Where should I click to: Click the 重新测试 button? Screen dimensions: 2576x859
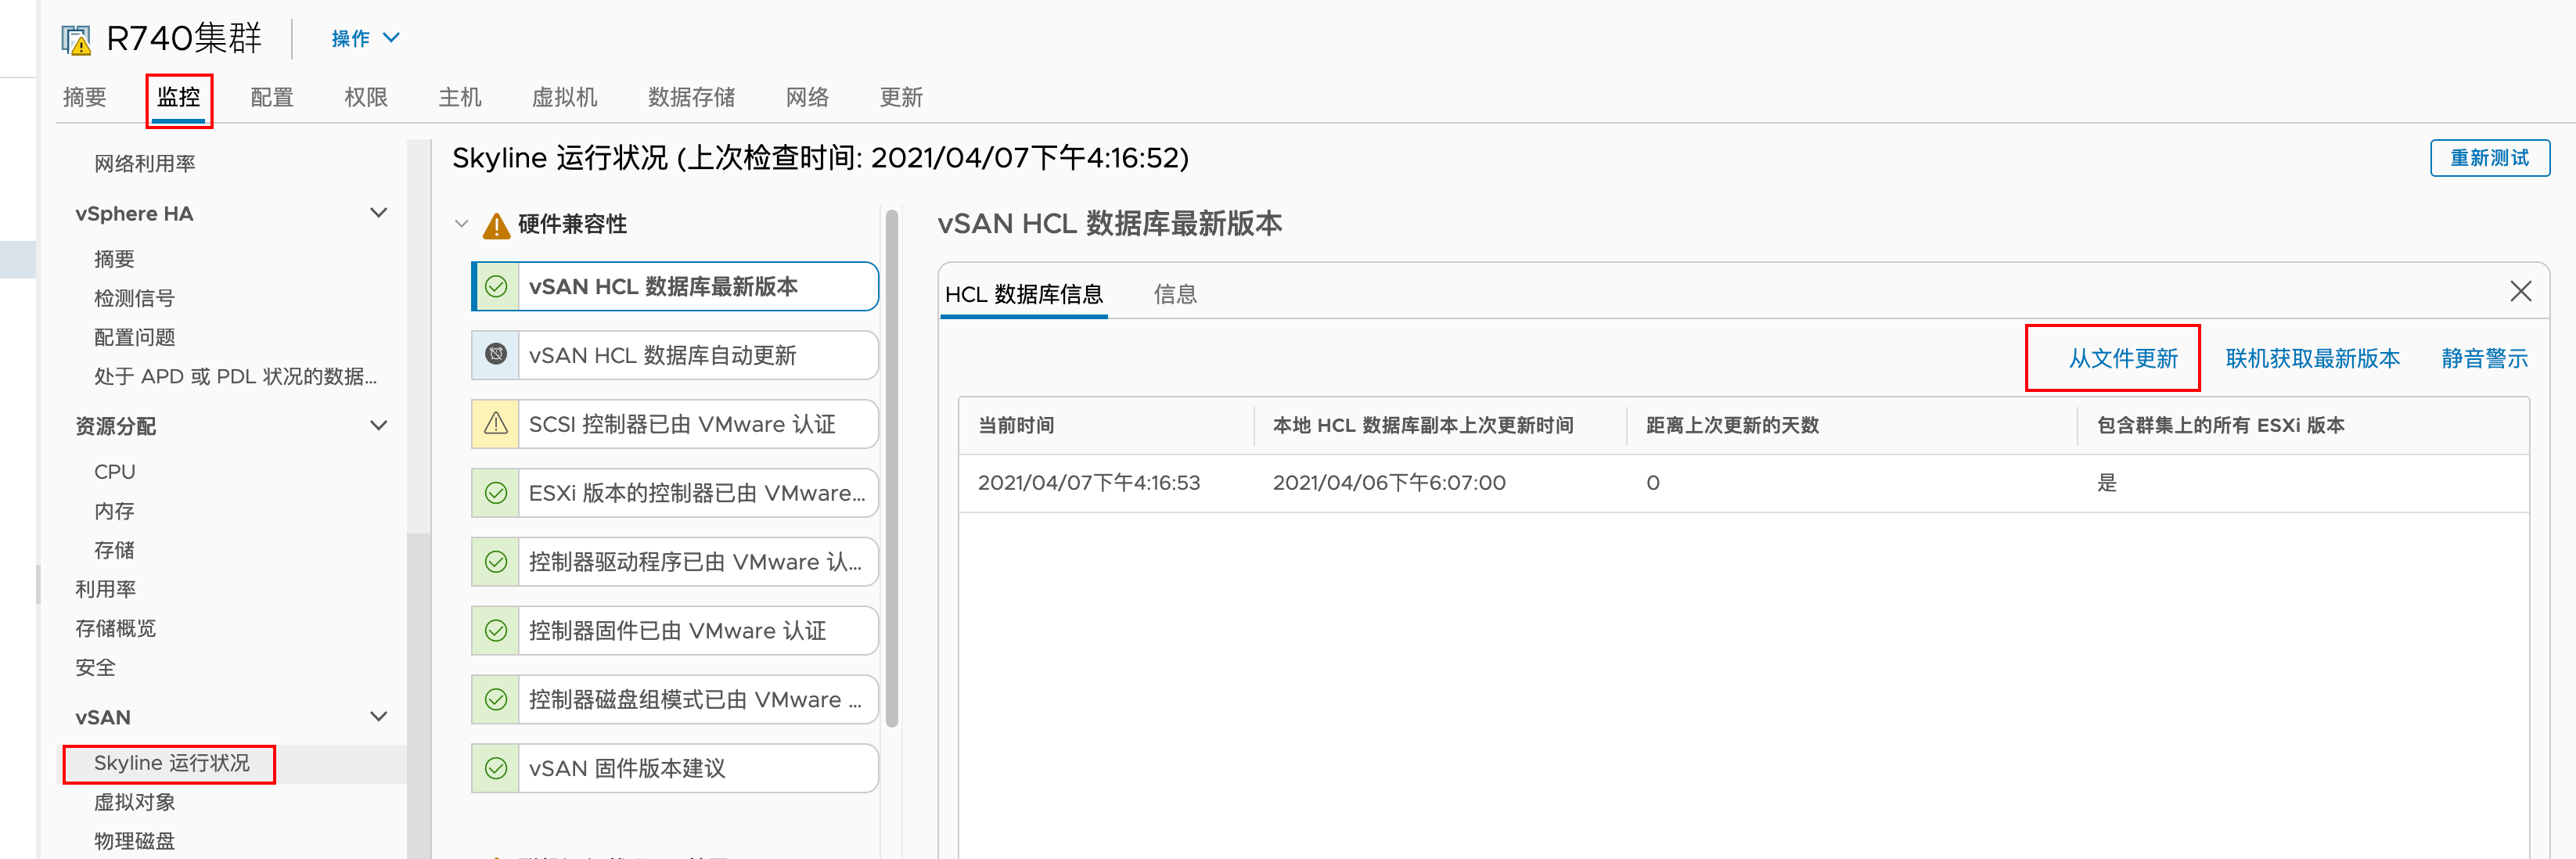(2488, 158)
